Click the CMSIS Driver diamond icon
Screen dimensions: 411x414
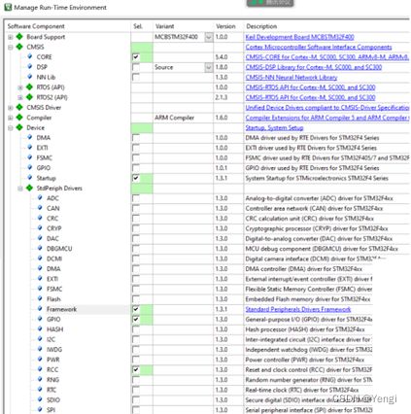(19, 107)
